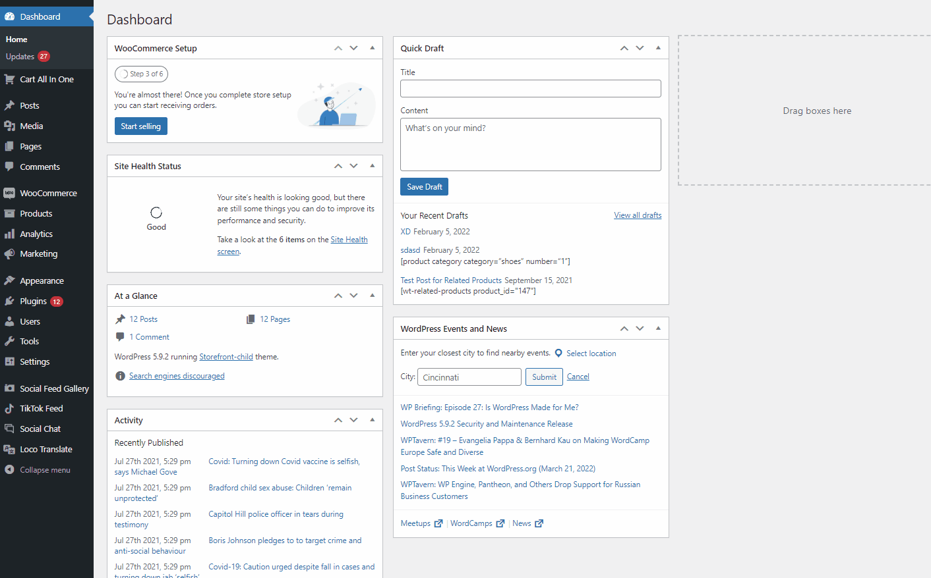Open Updates in the sidebar
The image size is (931, 578).
point(28,57)
